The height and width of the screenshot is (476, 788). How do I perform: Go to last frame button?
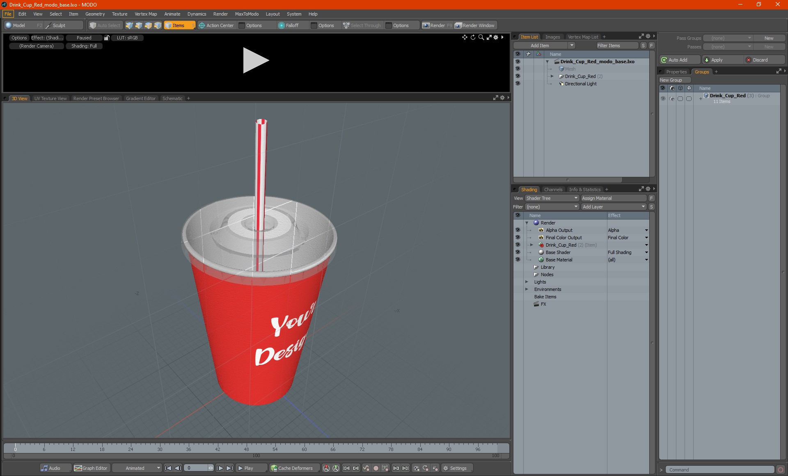click(229, 468)
